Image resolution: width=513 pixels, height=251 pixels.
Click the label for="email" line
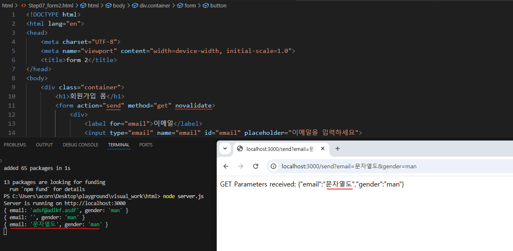coord(143,124)
